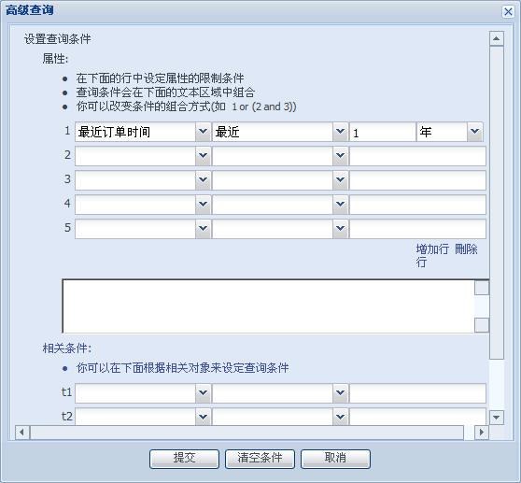Click the value input field in row 3
Image resolution: width=521 pixels, height=483 pixels.
[x=417, y=180]
